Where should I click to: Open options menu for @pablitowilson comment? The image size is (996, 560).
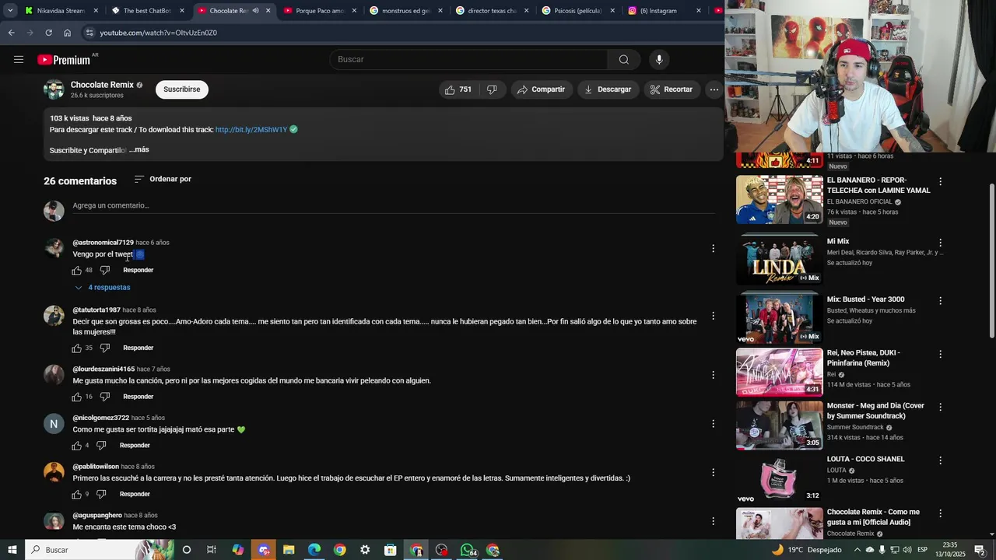713,472
